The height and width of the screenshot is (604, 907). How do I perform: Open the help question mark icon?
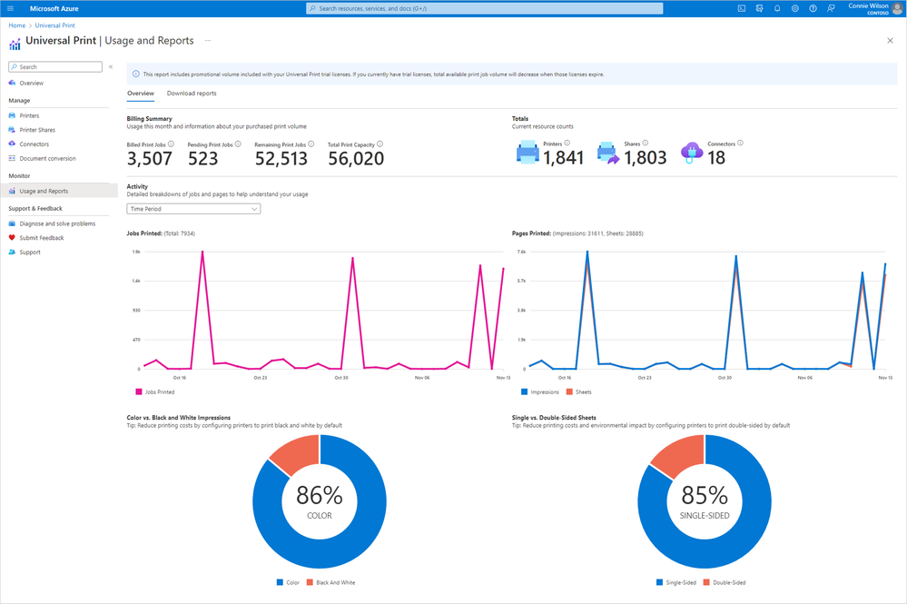pos(813,8)
